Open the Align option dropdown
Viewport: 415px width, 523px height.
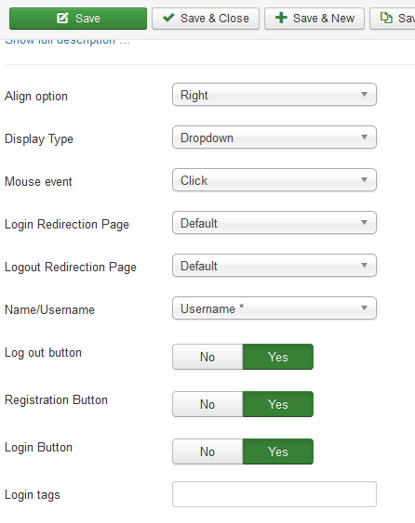(274, 95)
